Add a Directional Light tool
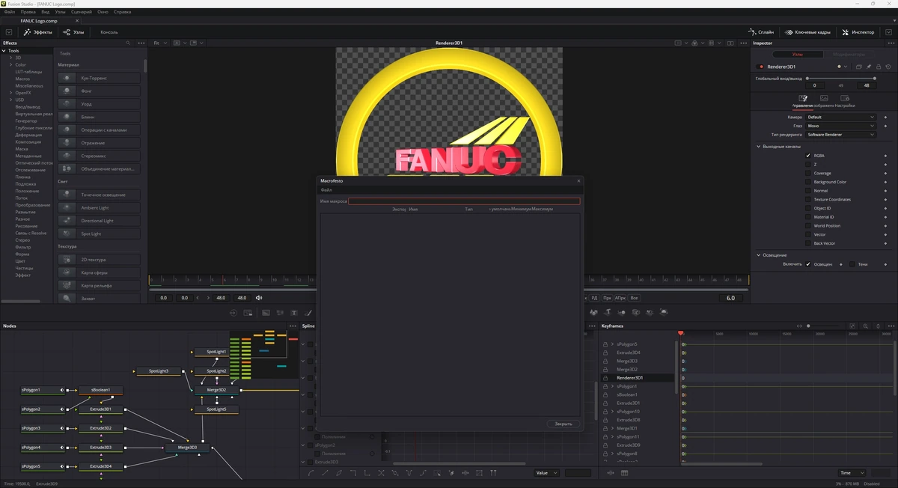Viewport: 898px width, 488px height. 100,221
